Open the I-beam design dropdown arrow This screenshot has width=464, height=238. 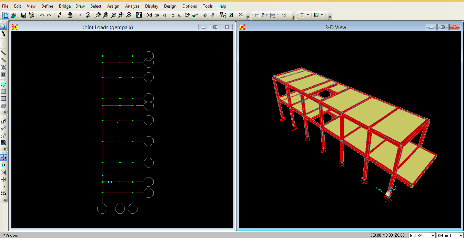pyautogui.click(x=308, y=15)
